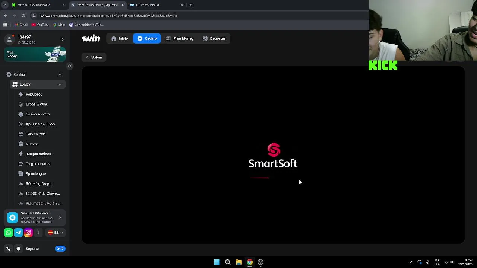Viewport: 477px width, 268px height.
Task: Open the YouTube bookmark
Action: (x=40, y=25)
